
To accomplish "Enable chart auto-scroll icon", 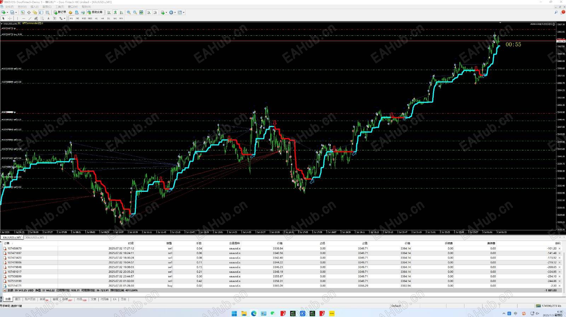I will point(149,12).
